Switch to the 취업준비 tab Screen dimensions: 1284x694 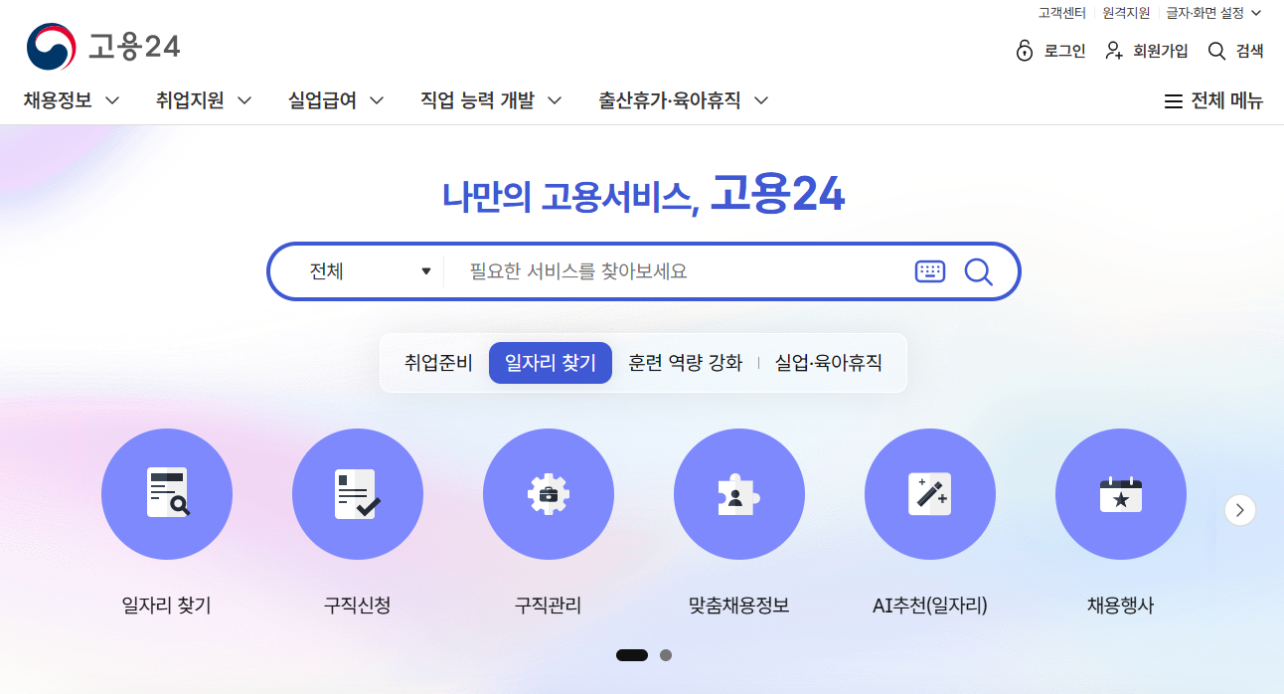coord(438,363)
